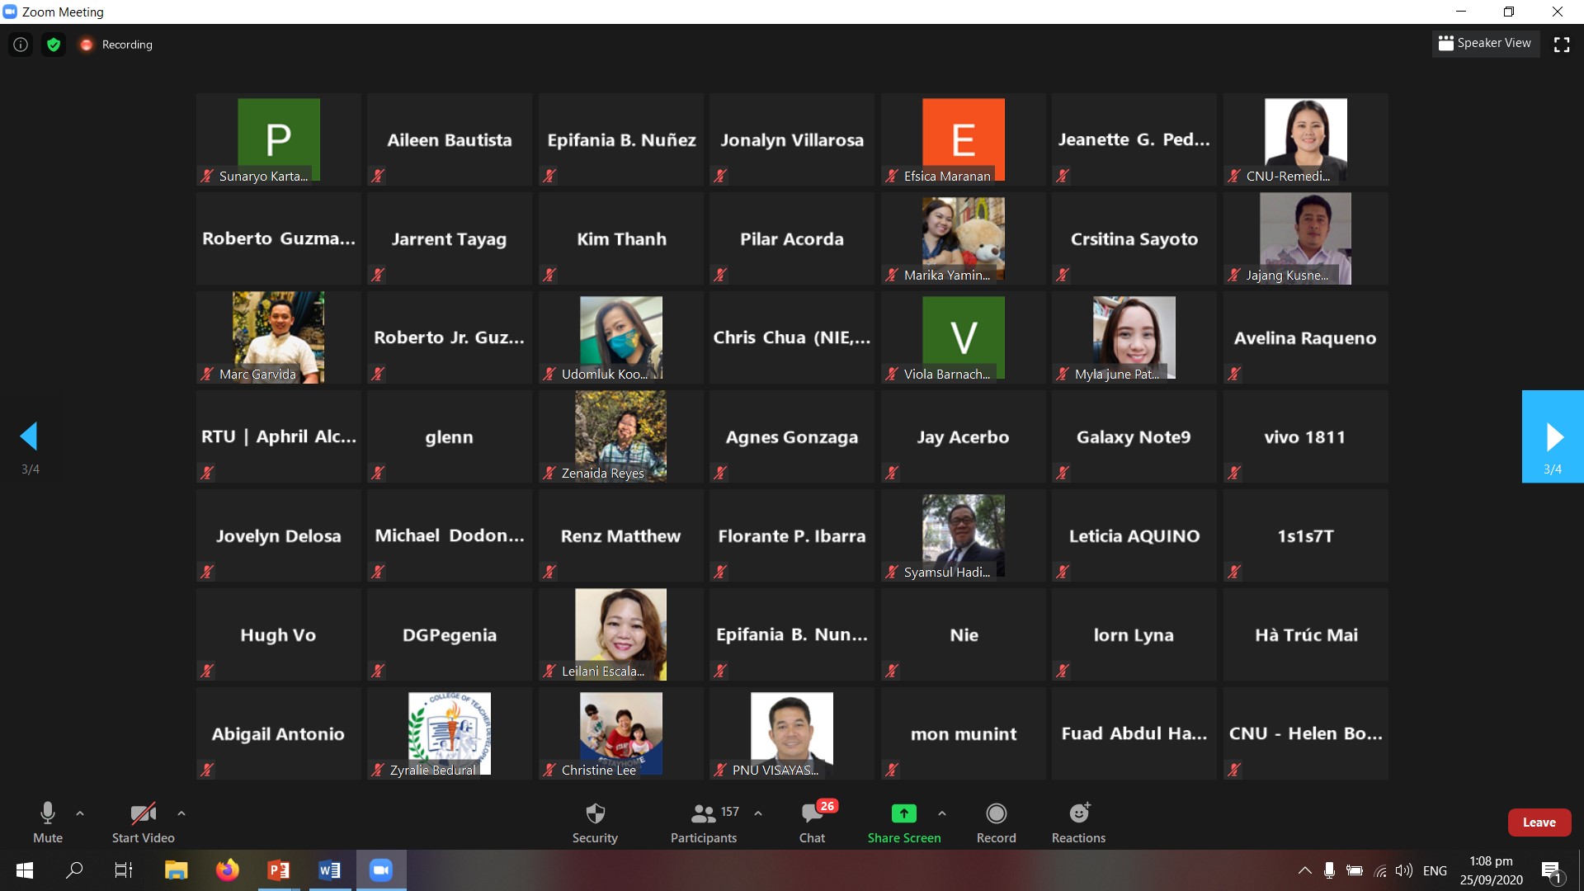1584x891 pixels.
Task: Enter full screen mode
Action: coord(1561,45)
